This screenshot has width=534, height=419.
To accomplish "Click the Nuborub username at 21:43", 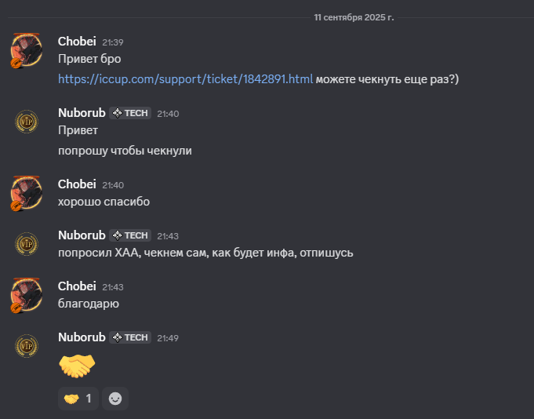I will [x=82, y=235].
